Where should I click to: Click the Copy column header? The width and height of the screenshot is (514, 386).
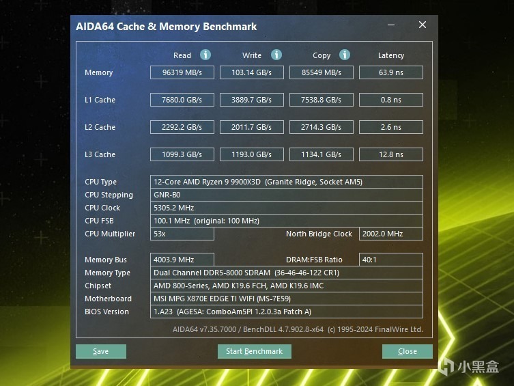322,56
